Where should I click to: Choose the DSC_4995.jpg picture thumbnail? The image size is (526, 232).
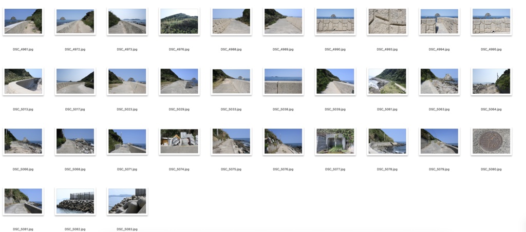tap(491, 22)
